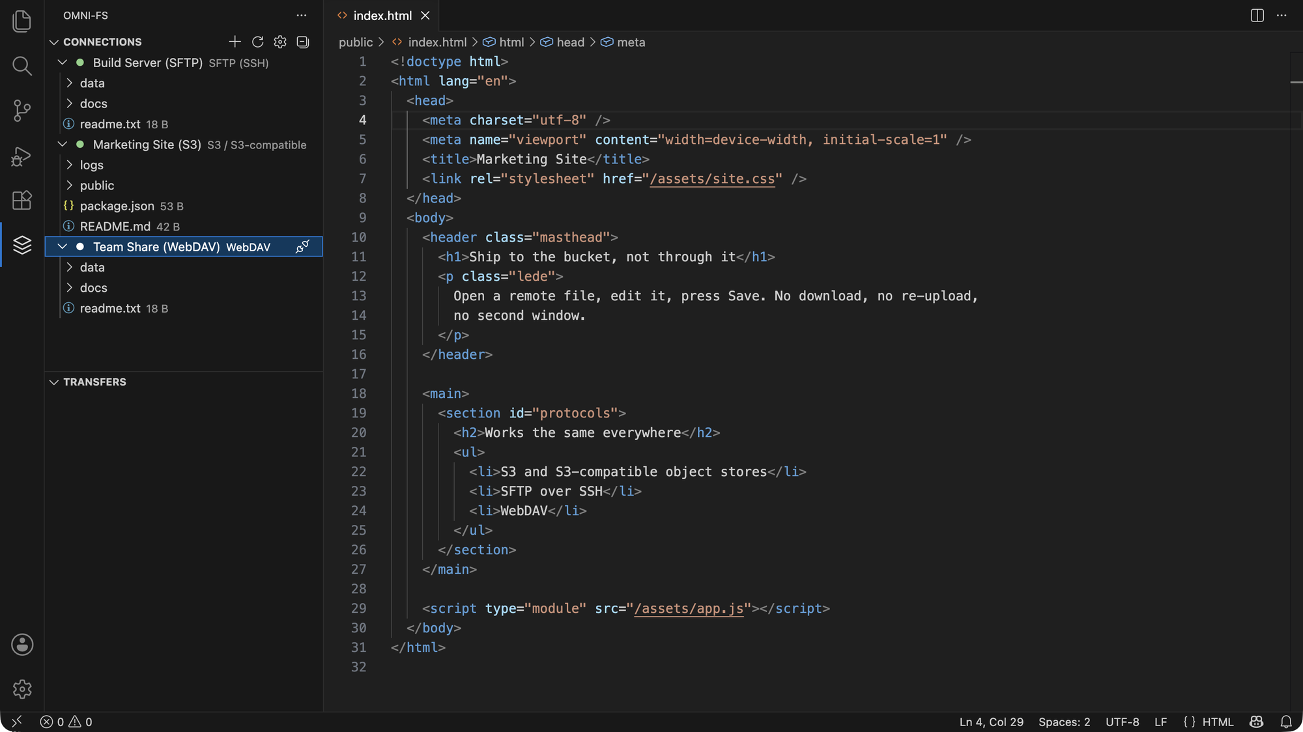Refresh the connections list
The width and height of the screenshot is (1303, 732).
(257, 42)
